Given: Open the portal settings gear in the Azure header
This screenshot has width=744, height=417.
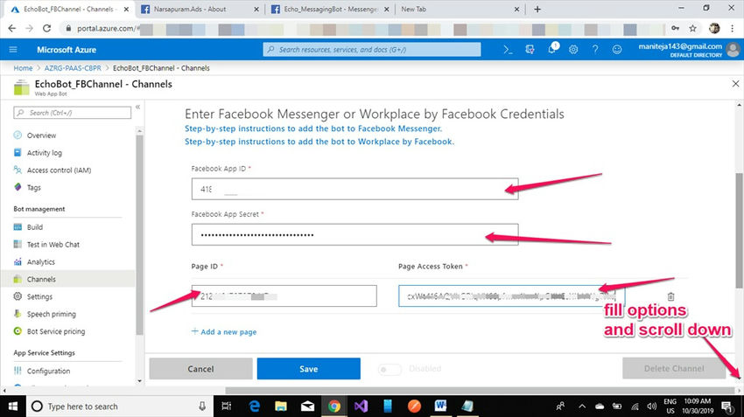Looking at the screenshot, I should [573, 50].
